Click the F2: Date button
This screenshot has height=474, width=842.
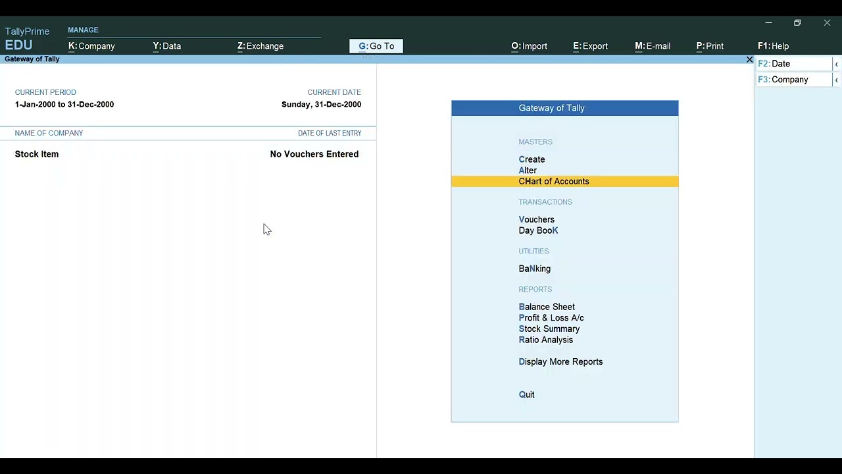coord(794,64)
